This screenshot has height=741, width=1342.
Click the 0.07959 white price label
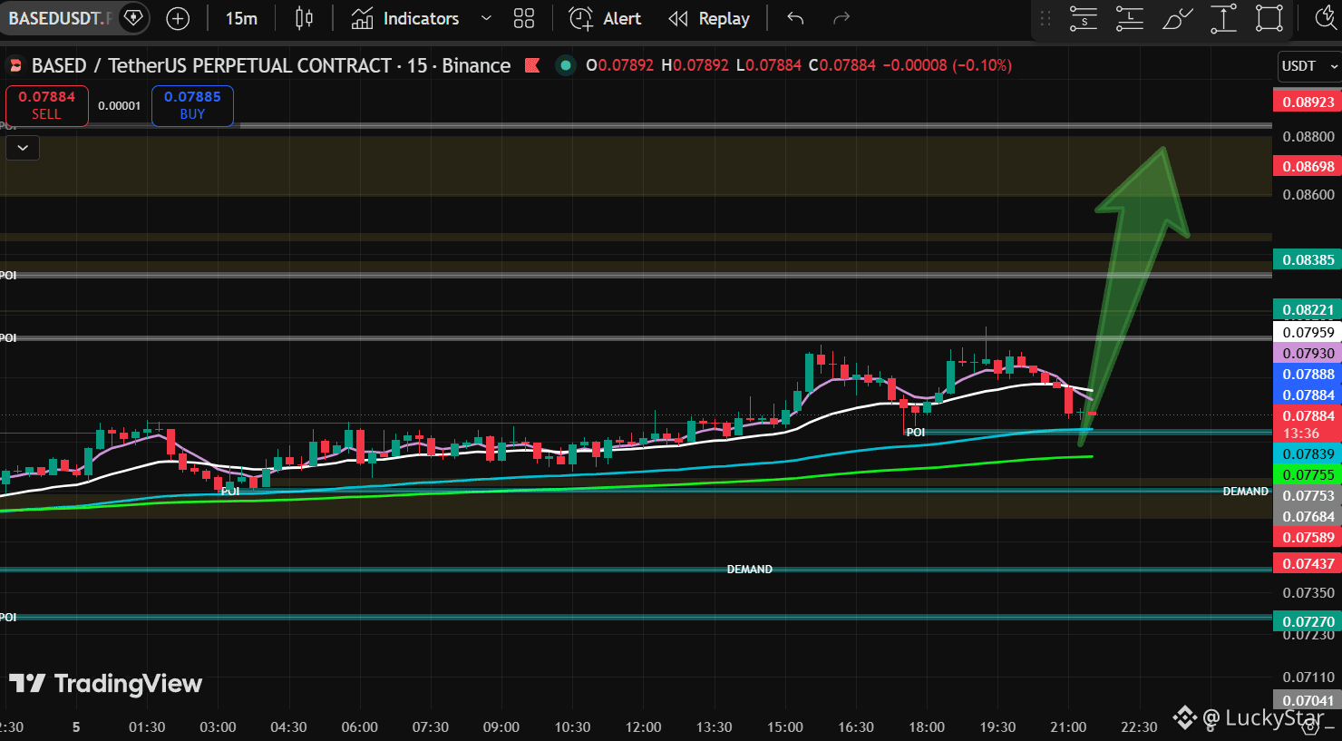(x=1308, y=332)
